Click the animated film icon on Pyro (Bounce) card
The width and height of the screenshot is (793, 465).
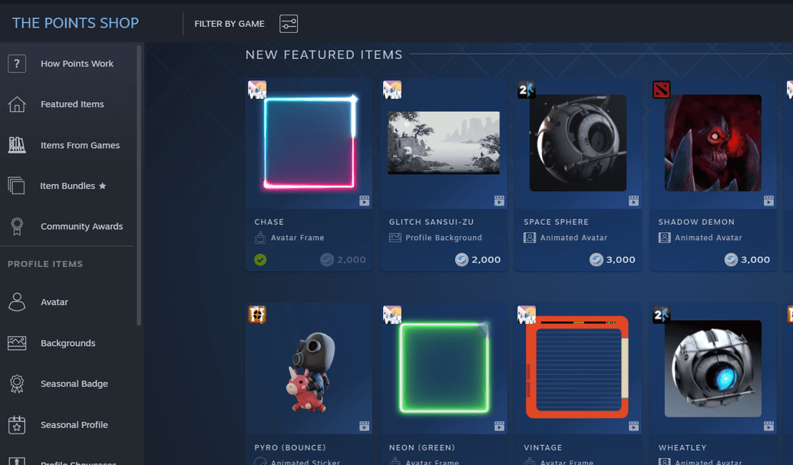(364, 426)
